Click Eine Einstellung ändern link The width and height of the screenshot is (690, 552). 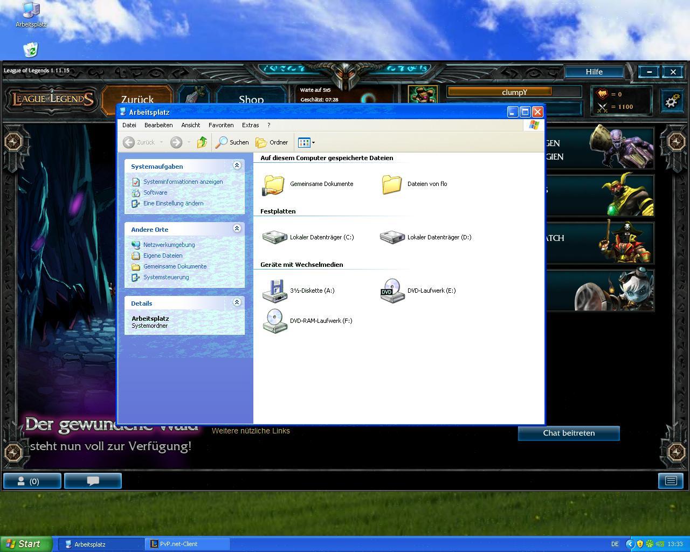coord(173,203)
